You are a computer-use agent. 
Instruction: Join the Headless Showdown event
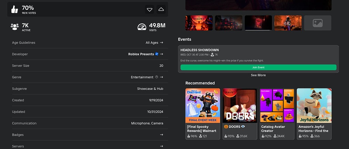(258, 67)
